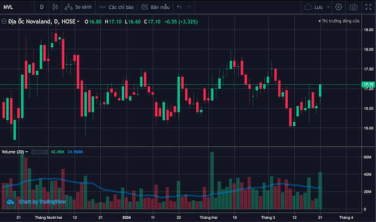Click the low value L16.60
Image resolution: width=376 pixels, height=222 pixels.
132,22
